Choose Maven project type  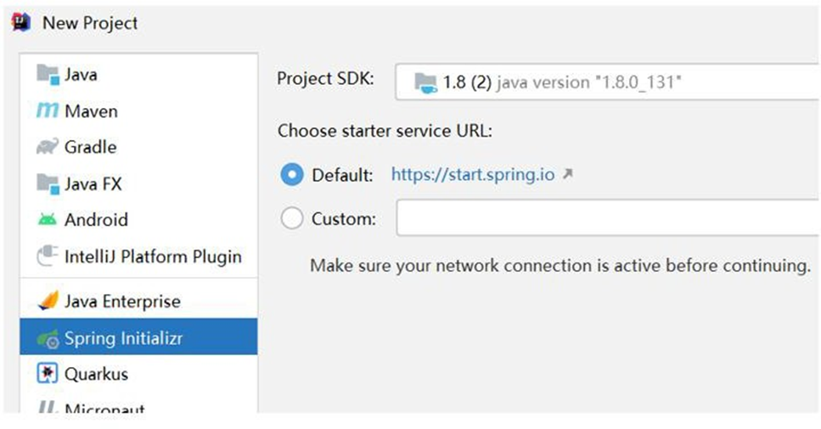coord(91,111)
